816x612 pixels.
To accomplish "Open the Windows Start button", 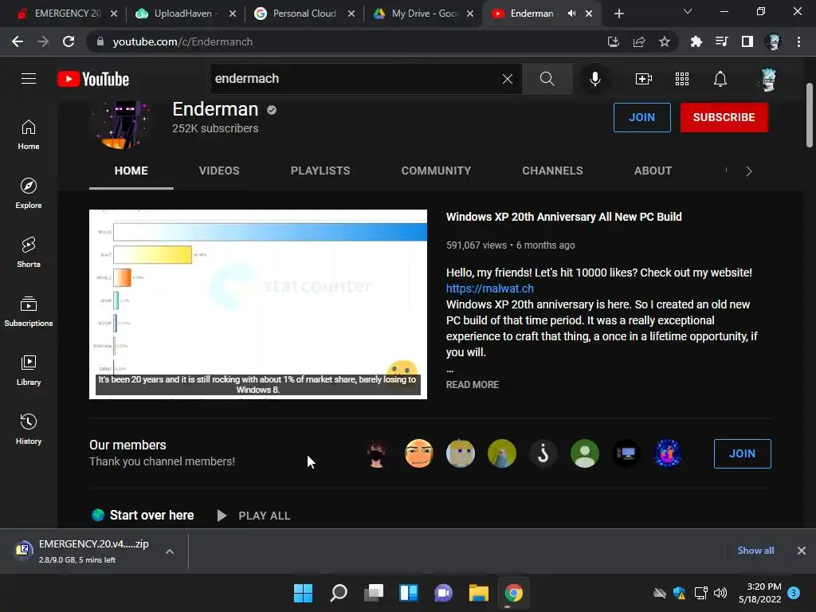I will point(303,593).
